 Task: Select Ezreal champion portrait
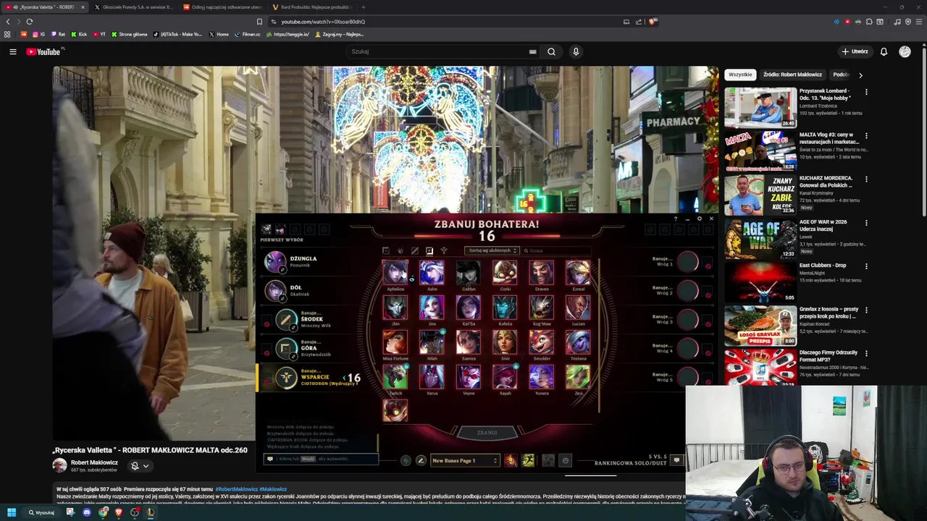pyautogui.click(x=578, y=272)
